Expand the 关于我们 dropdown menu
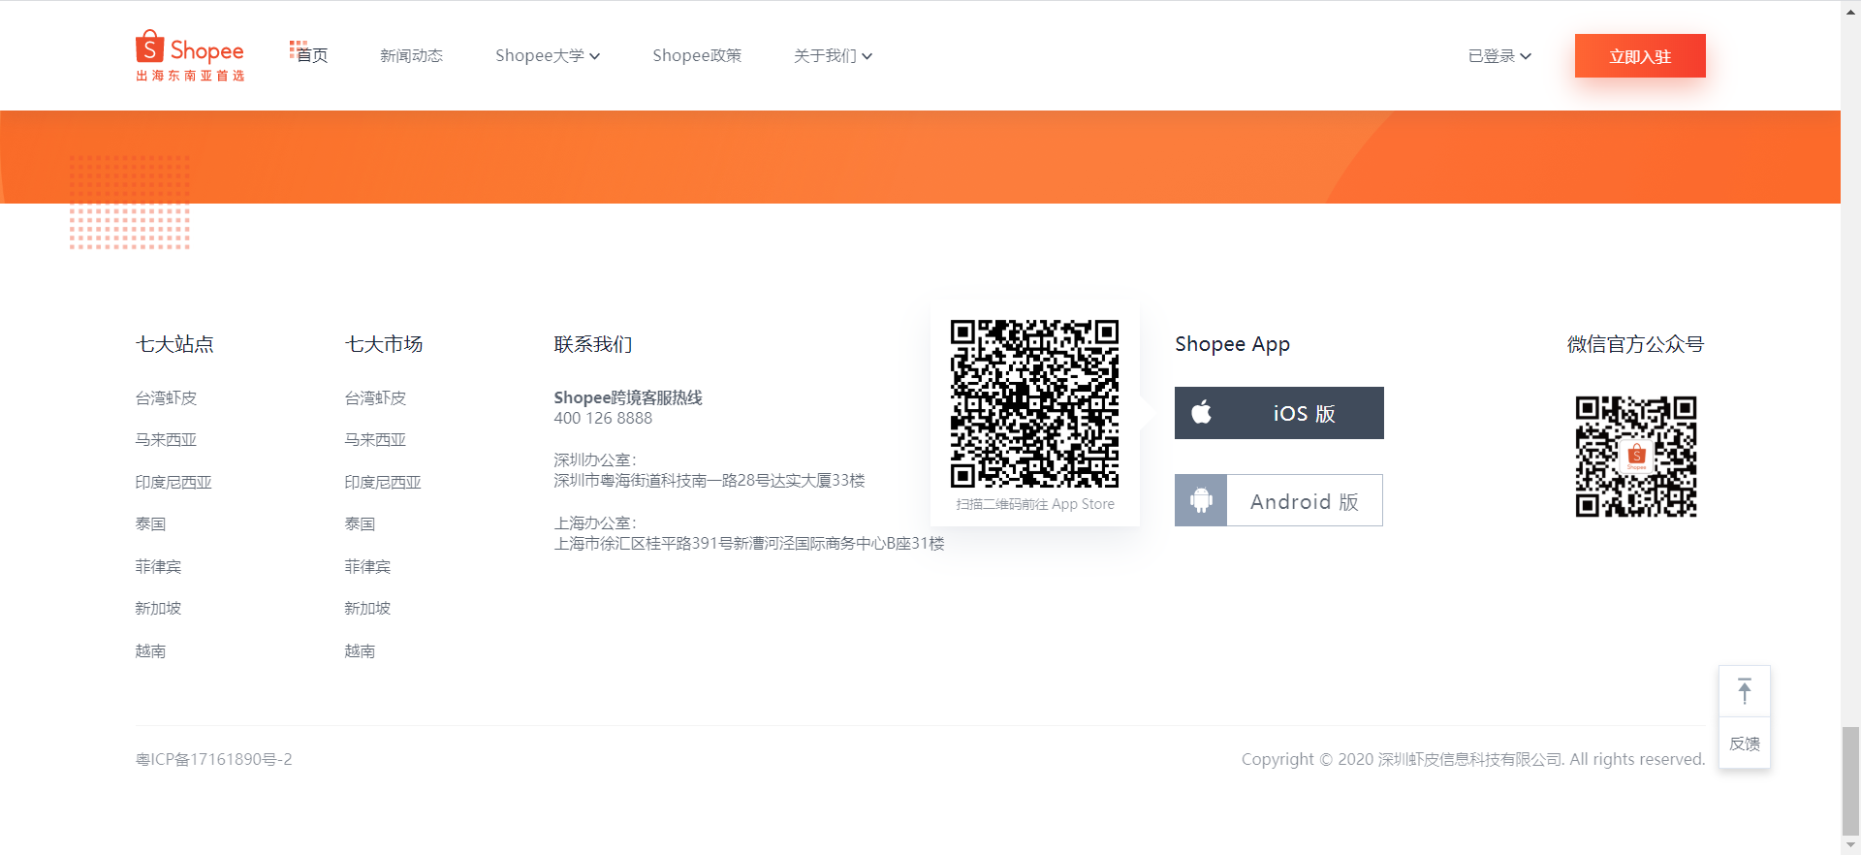Image resolution: width=1861 pixels, height=855 pixels. click(x=833, y=56)
